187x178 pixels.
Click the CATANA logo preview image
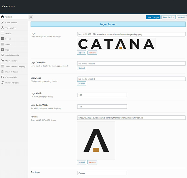(116, 44)
